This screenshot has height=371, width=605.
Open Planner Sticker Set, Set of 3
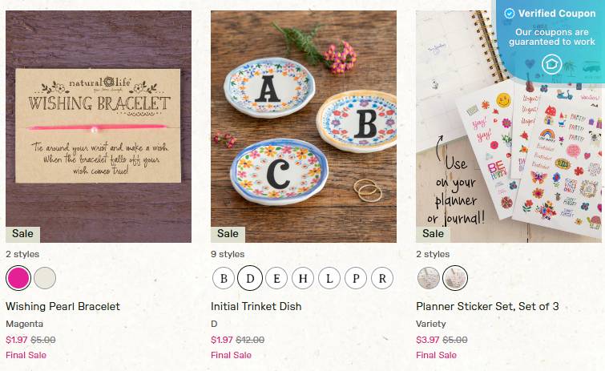(487, 306)
